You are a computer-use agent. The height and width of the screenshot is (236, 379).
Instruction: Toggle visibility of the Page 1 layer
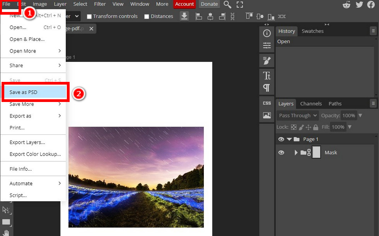281,139
